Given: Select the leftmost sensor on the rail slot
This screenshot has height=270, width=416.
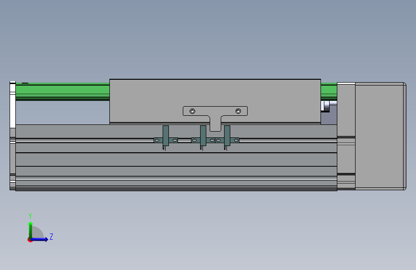Looking at the screenshot, I should click(x=166, y=138).
